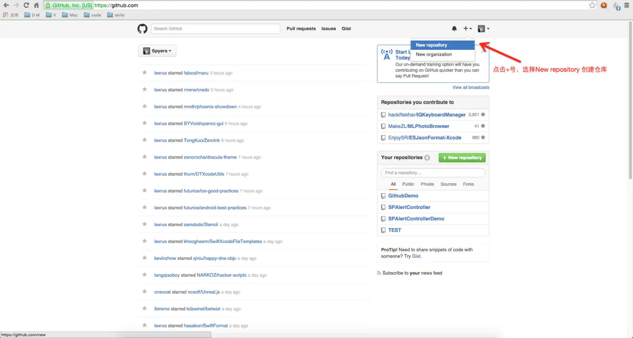This screenshot has height=338, width=633.
Task: Open the notifications bell icon
Action: click(454, 29)
